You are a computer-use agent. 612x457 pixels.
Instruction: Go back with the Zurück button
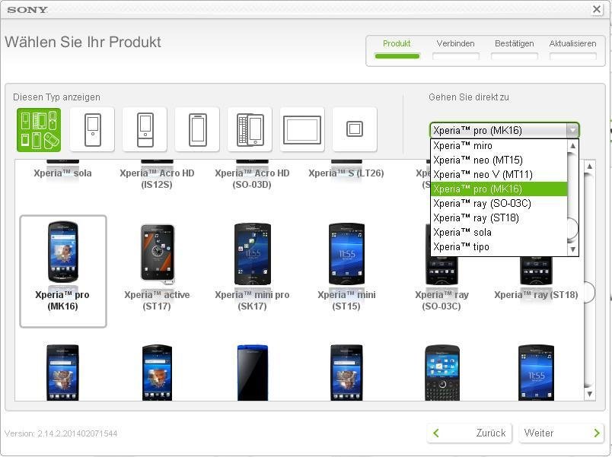[470, 433]
